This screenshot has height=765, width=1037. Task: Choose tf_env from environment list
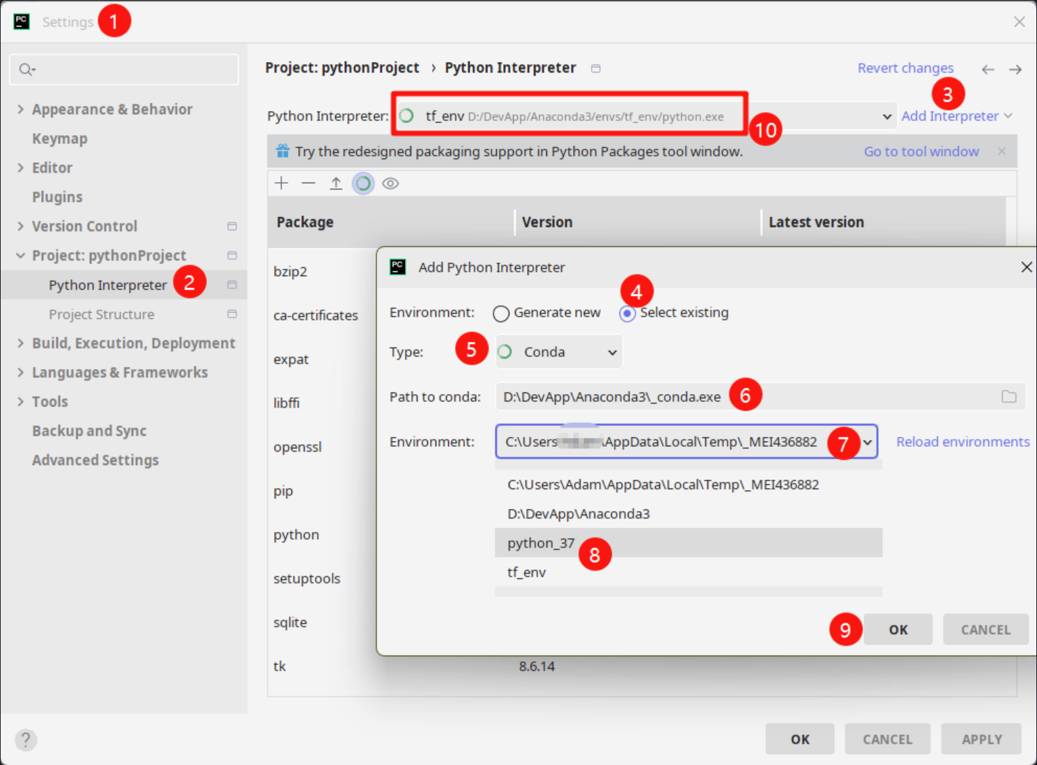pos(689,572)
